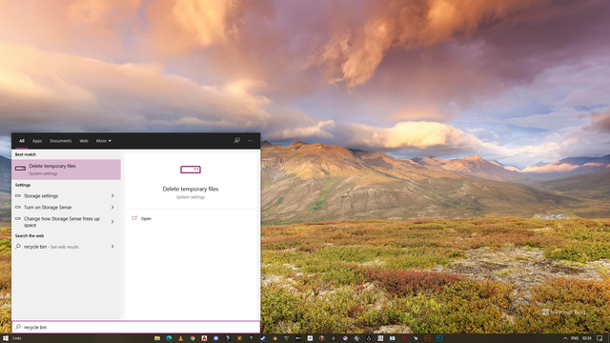This screenshot has height=343, width=610.
Task: Open VLC media player taskbar icon
Action: click(180, 338)
